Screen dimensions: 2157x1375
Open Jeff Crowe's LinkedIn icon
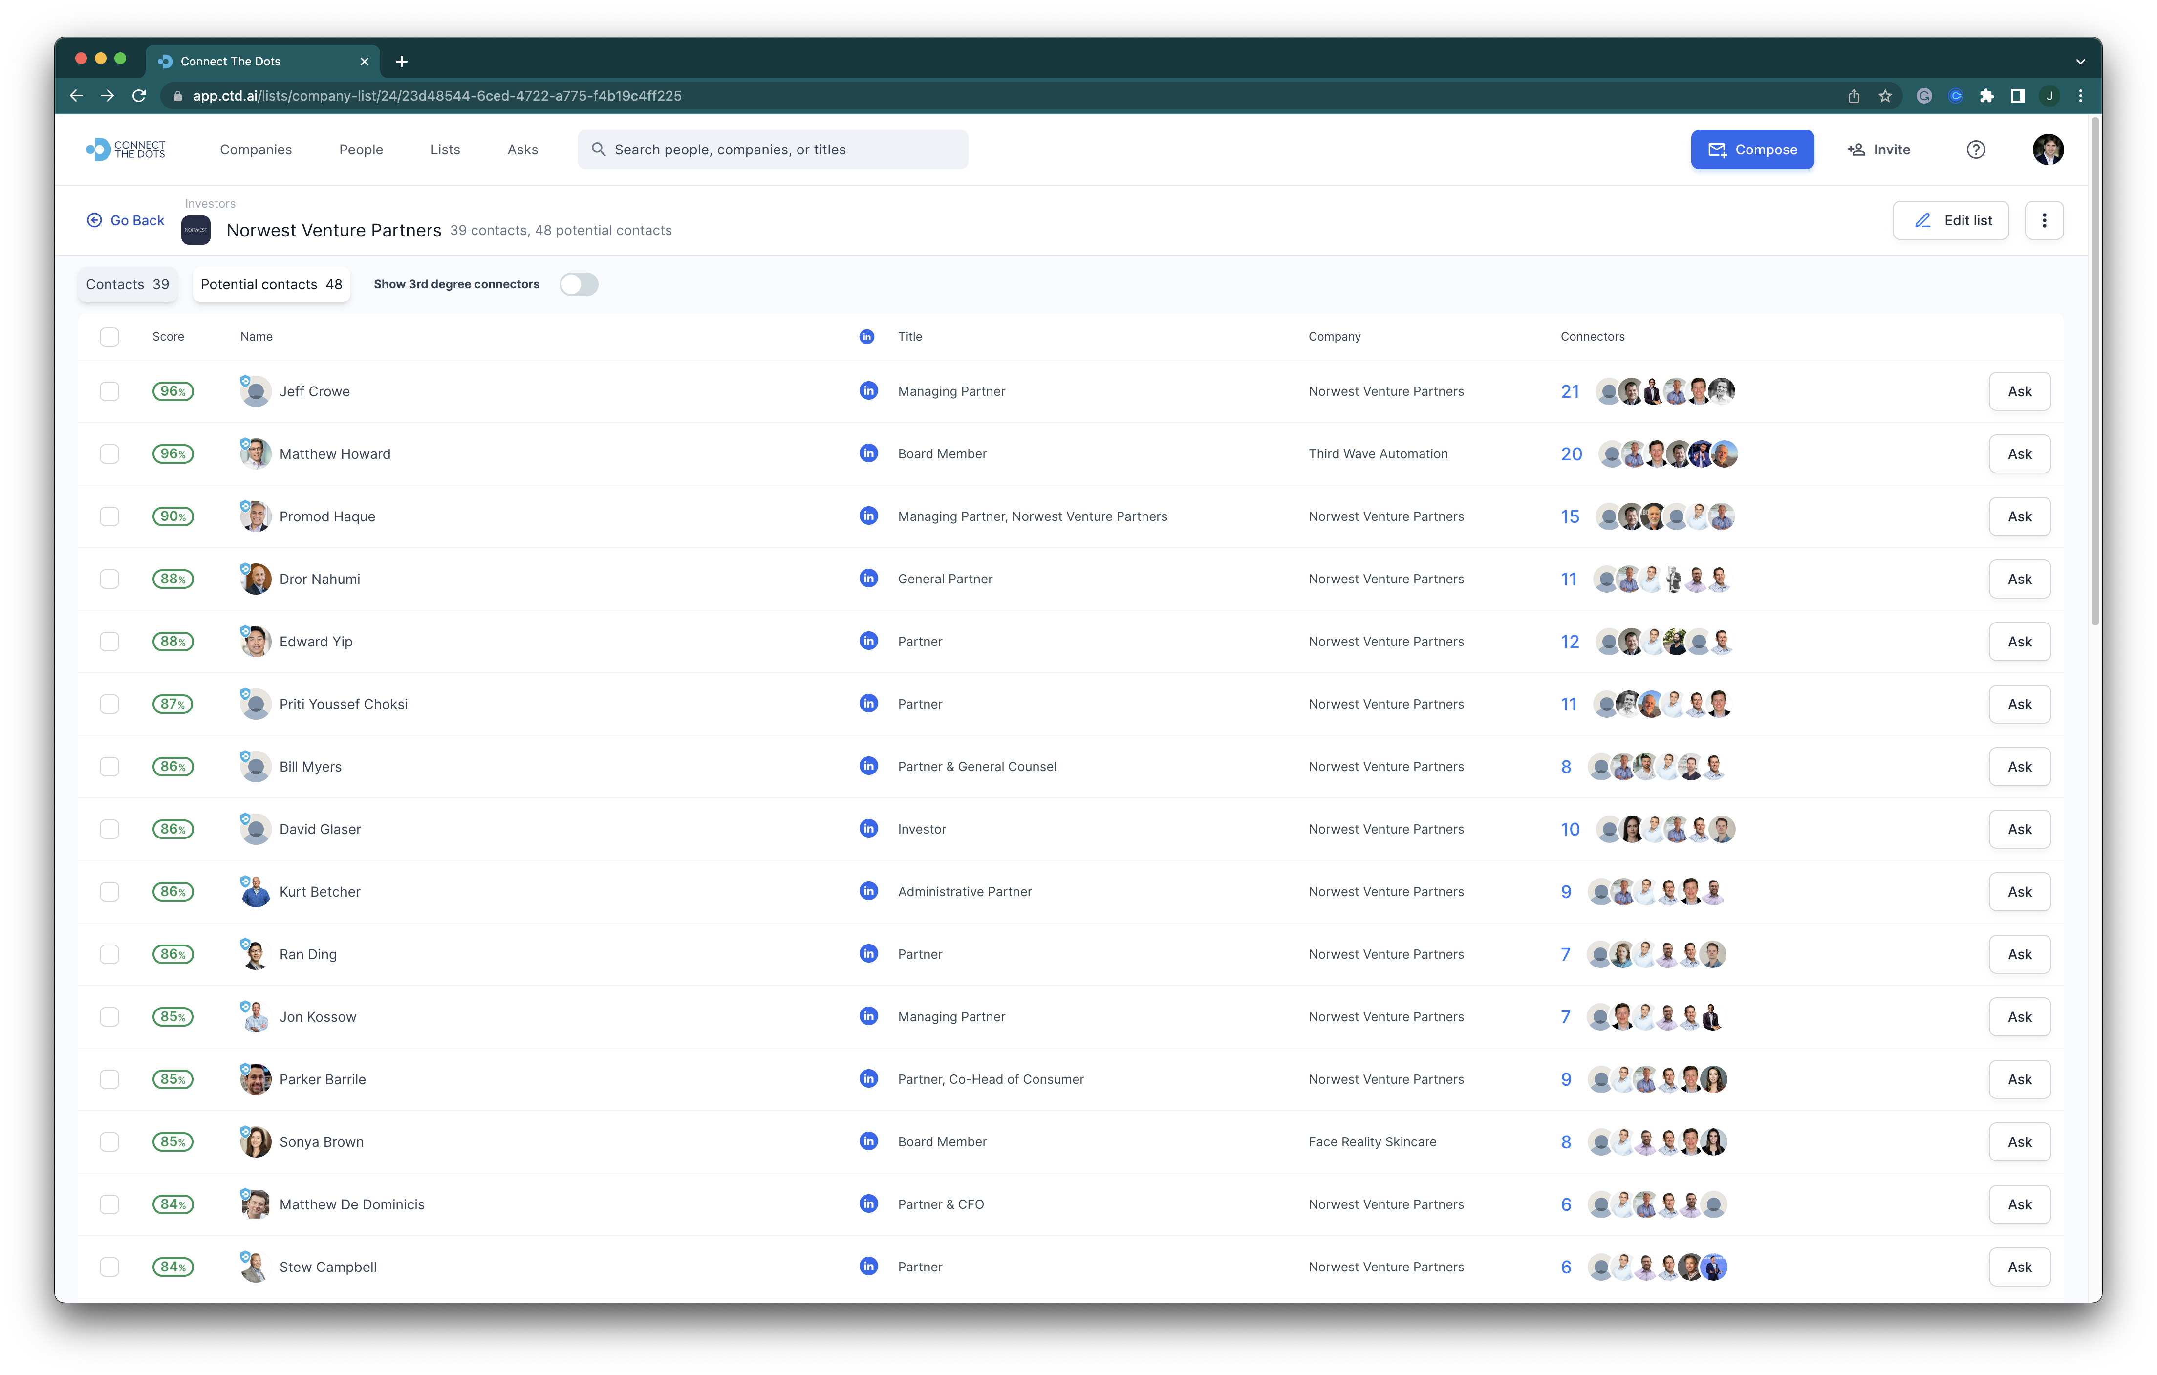pos(868,390)
